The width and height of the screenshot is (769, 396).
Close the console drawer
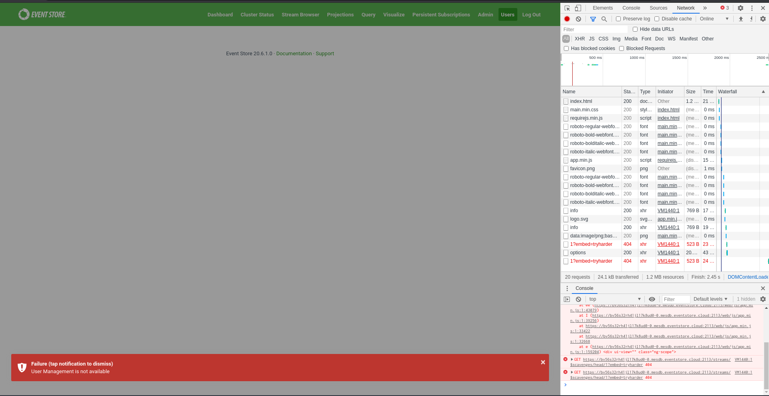tap(763, 288)
